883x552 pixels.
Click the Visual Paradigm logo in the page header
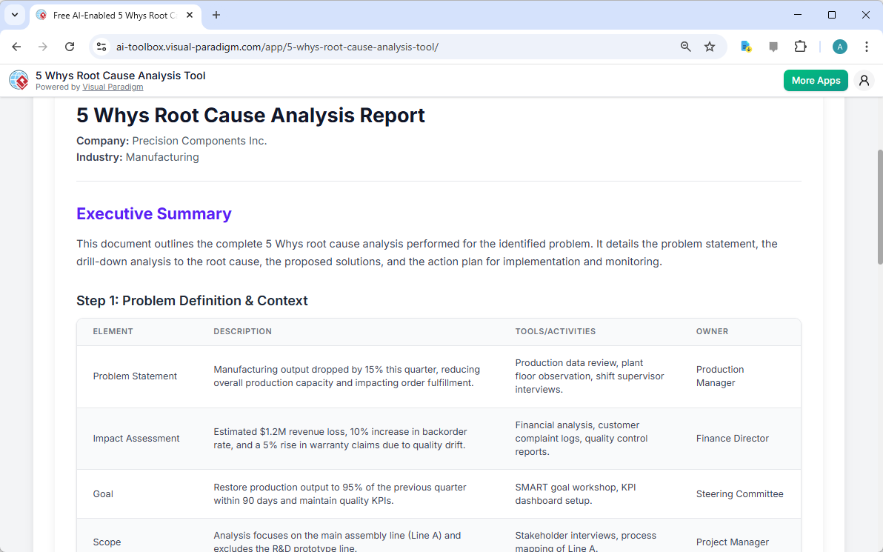(19, 80)
